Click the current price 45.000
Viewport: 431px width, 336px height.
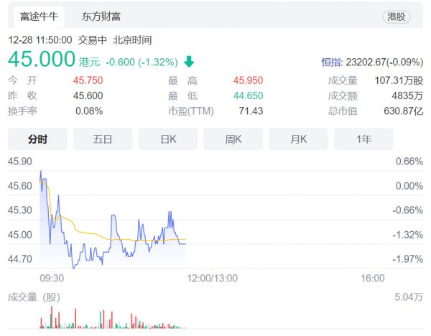tap(42, 59)
